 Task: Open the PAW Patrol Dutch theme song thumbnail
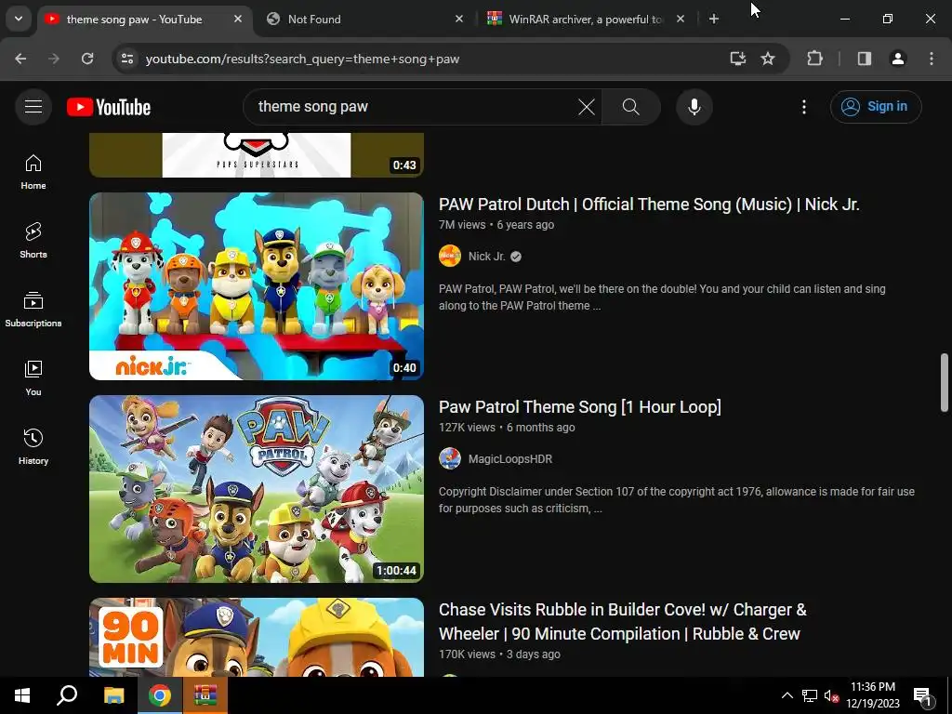pos(257,286)
